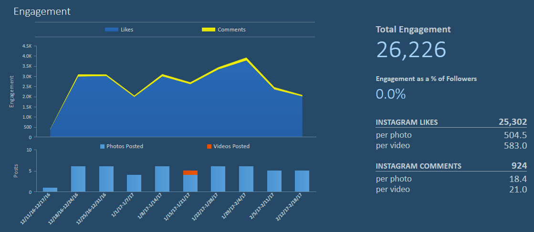Click the 0.0% engagement of followers value
This screenshot has width=534, height=232.
pos(391,94)
